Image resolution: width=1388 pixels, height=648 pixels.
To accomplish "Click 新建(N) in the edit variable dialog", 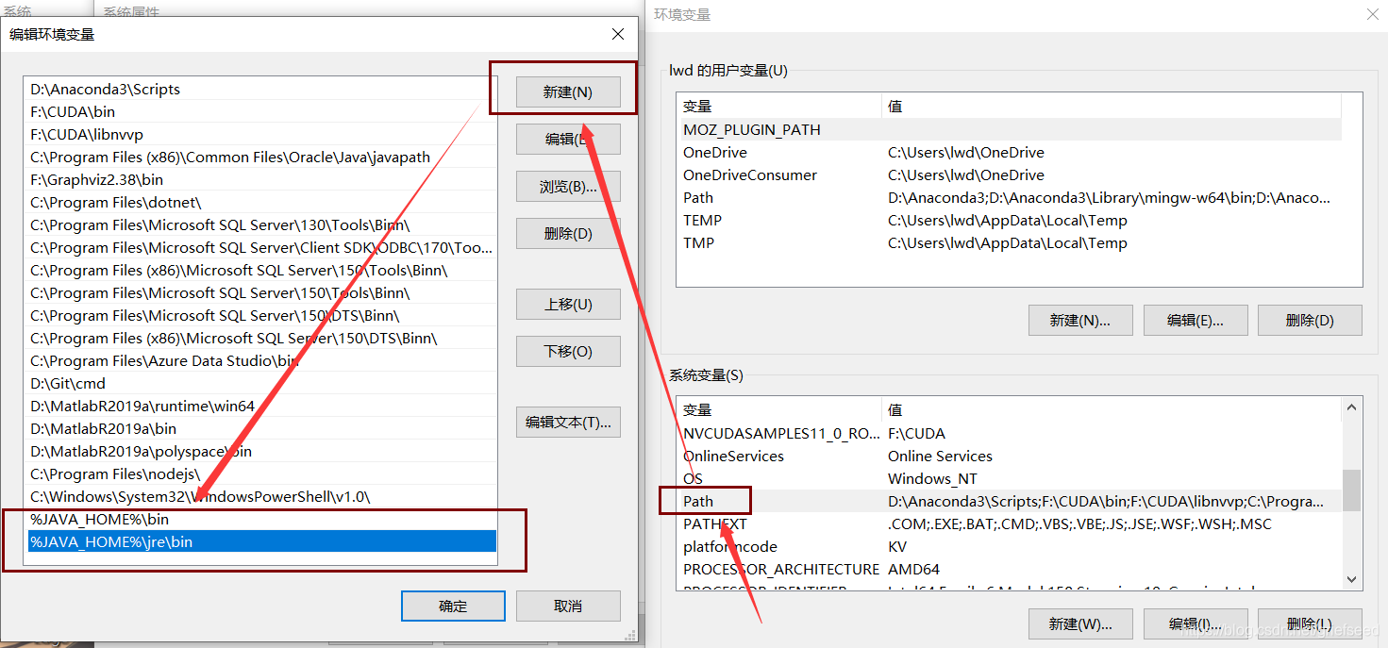I will coord(567,91).
